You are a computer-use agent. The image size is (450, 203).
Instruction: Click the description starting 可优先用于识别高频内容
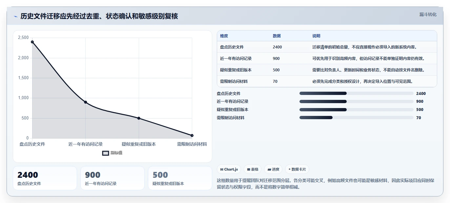tap(369, 59)
